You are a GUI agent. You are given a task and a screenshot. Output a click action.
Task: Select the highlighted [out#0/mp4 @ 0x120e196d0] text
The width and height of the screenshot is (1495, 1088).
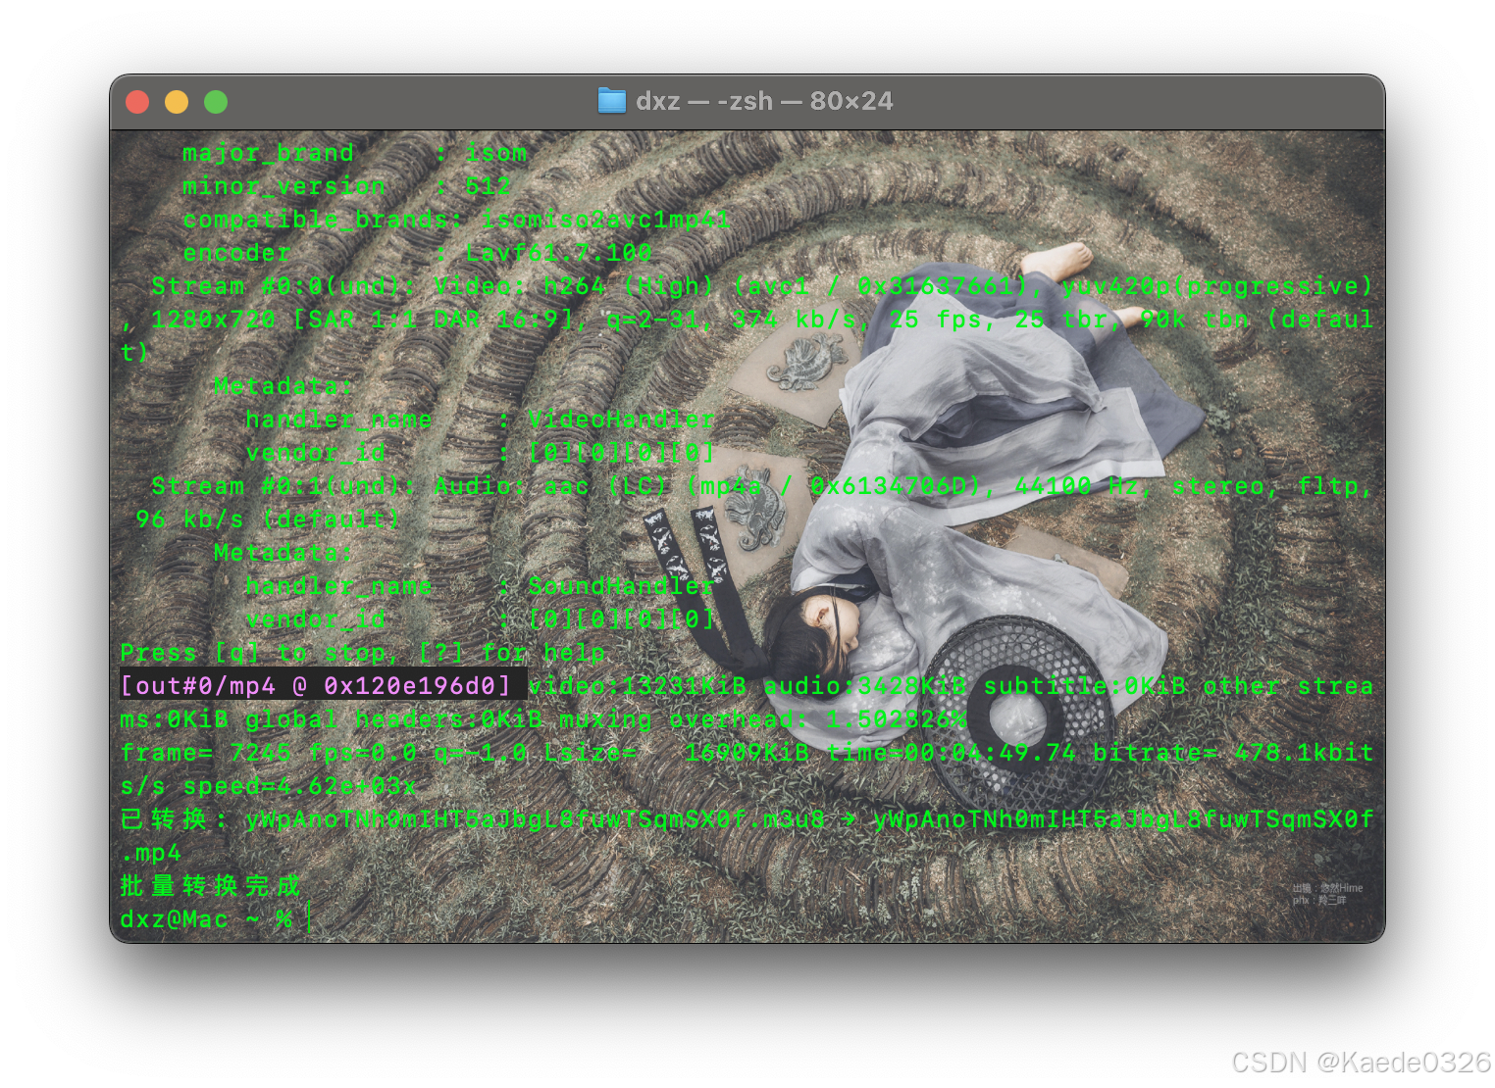(x=320, y=686)
